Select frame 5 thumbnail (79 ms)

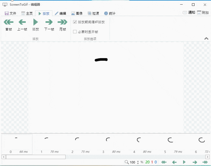pos(171,144)
